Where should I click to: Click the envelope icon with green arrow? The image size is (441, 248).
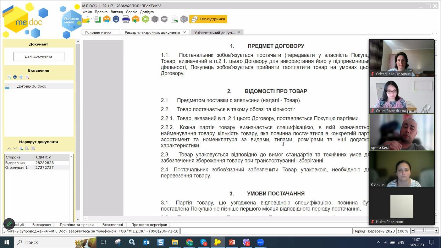136,19
